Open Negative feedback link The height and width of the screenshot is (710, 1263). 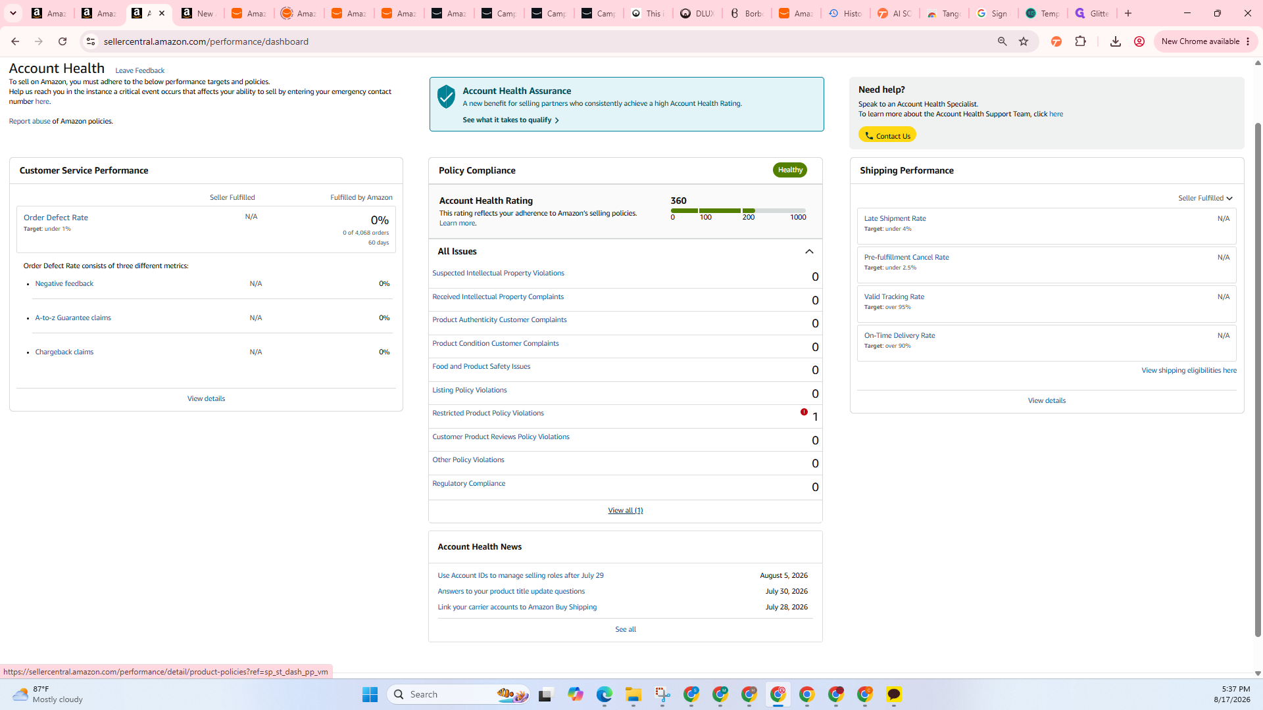click(x=64, y=284)
